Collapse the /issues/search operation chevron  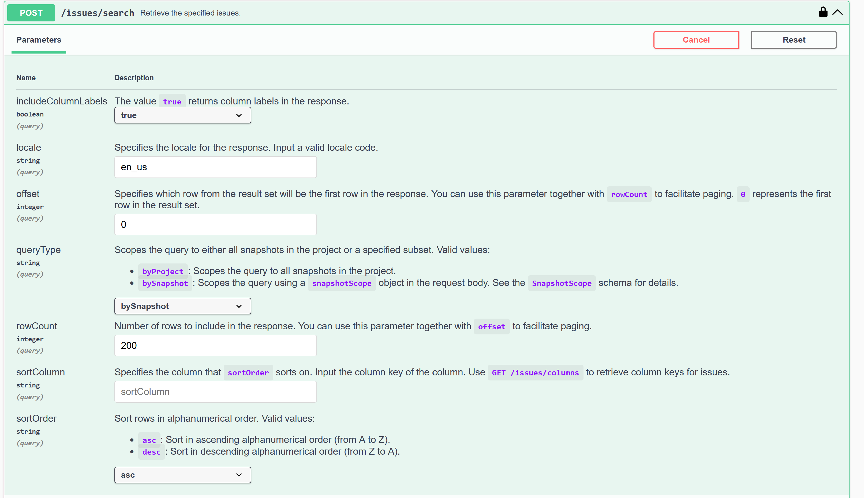837,12
